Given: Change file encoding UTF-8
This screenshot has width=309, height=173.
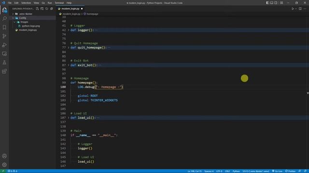Looking at the screenshot, I should point(219,171).
